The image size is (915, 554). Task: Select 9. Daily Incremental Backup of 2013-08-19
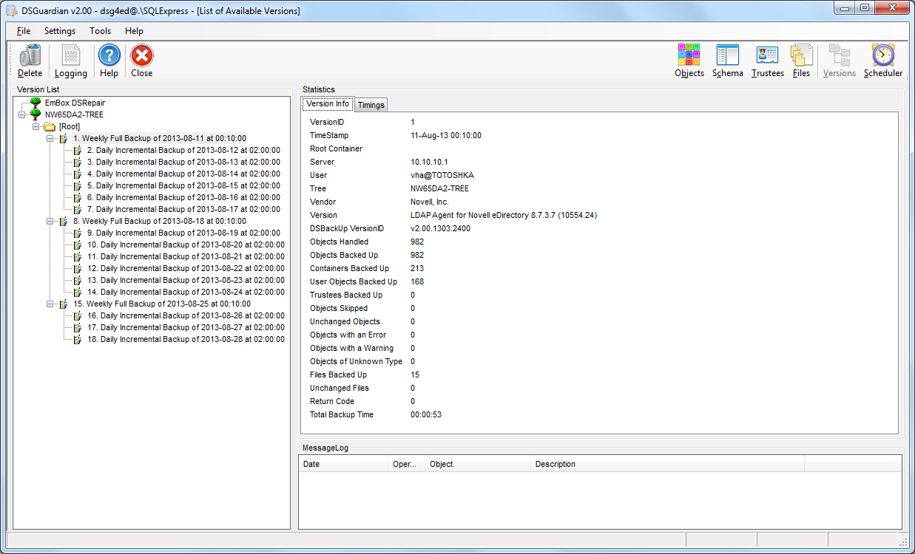coord(183,233)
